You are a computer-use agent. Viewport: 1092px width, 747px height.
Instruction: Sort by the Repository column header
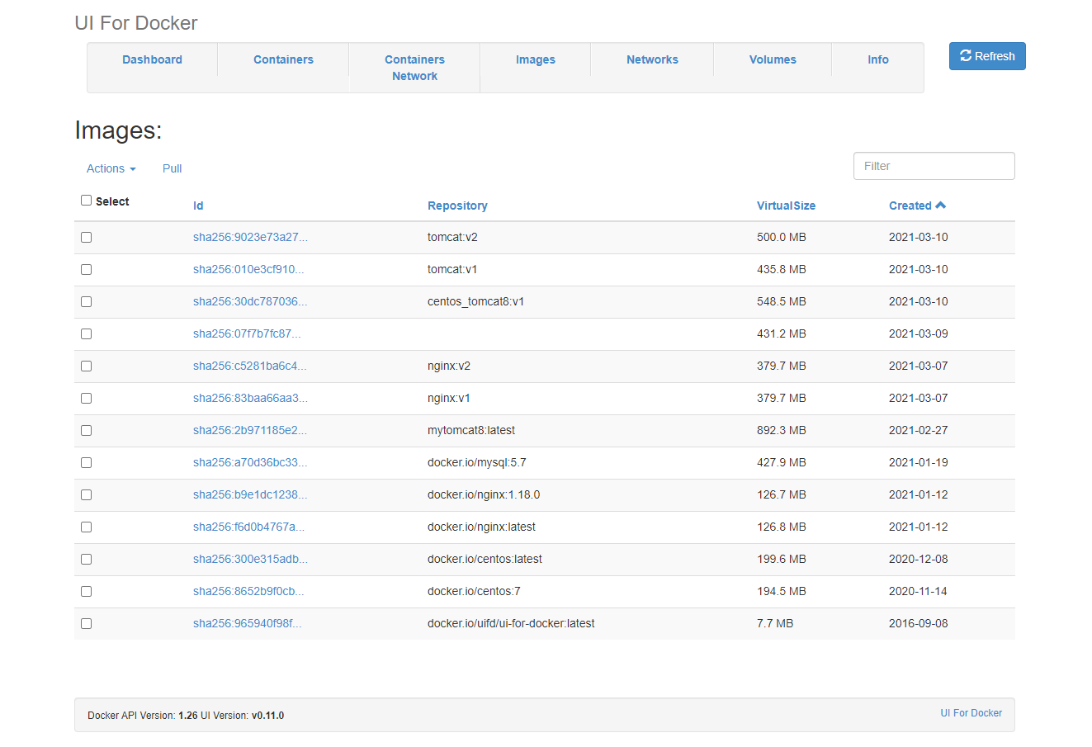click(457, 206)
